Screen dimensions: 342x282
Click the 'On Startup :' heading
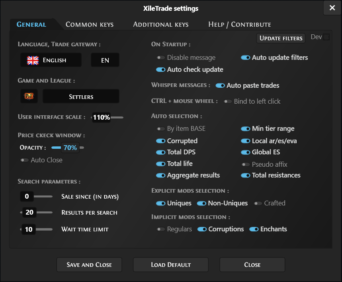click(171, 44)
